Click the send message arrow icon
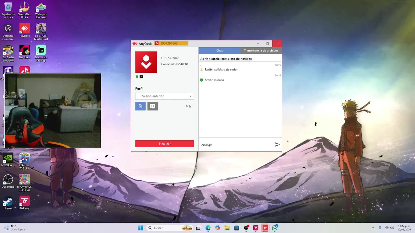The image size is (415, 233). (277, 145)
